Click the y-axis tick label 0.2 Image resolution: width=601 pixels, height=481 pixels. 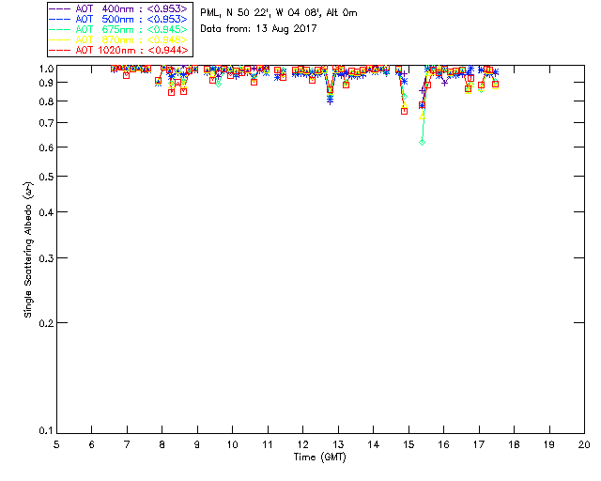pyautogui.click(x=46, y=323)
